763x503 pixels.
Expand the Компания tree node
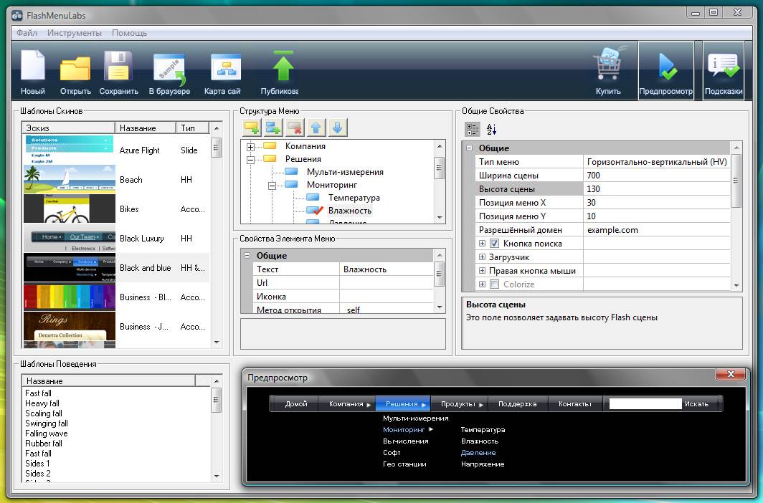251,146
